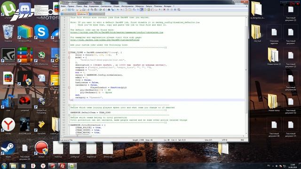301x169 pixels.
Task: Open the Поиск menu
Action: click(79, 6)
